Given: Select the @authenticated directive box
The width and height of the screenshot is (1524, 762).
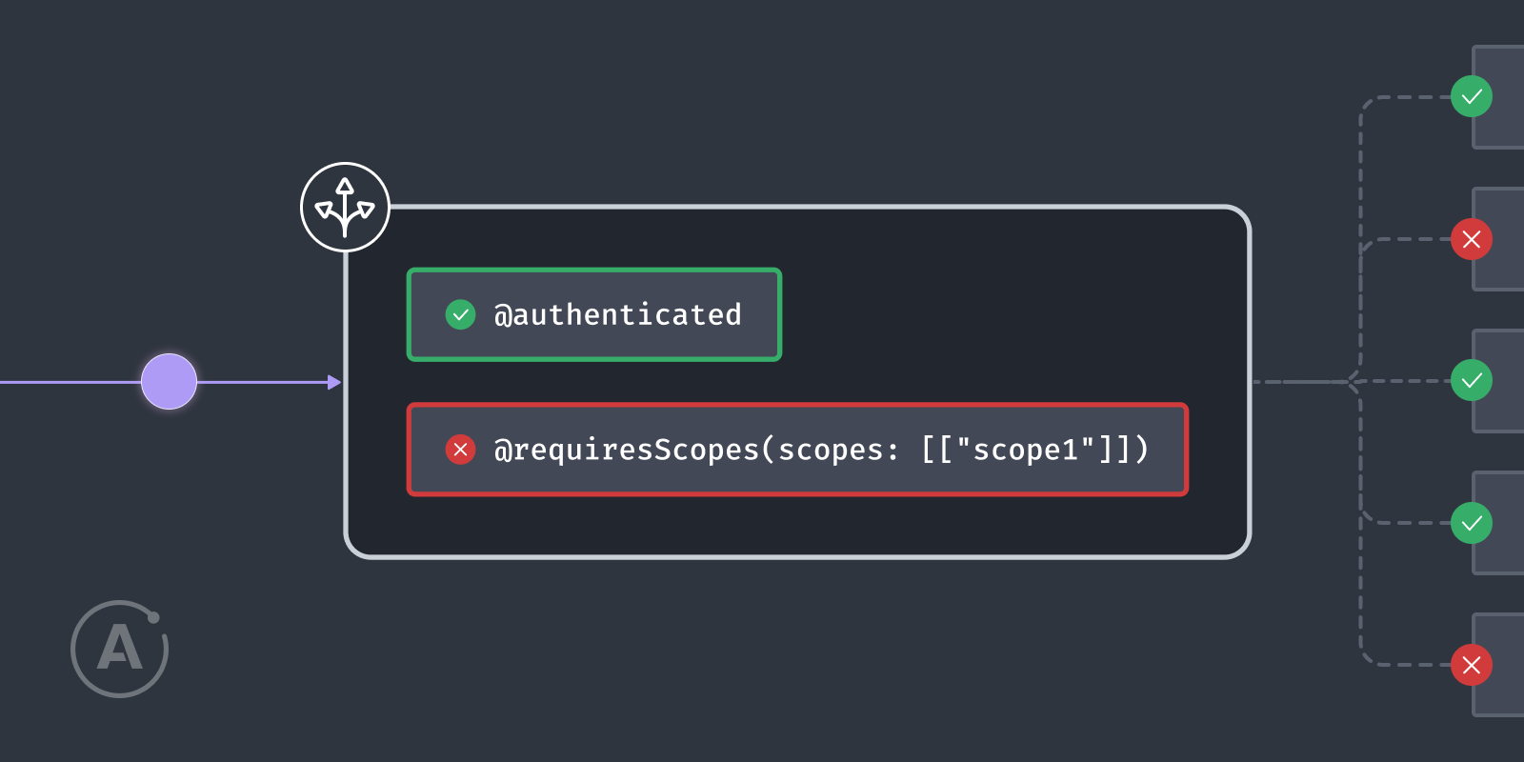Looking at the screenshot, I should click(594, 314).
